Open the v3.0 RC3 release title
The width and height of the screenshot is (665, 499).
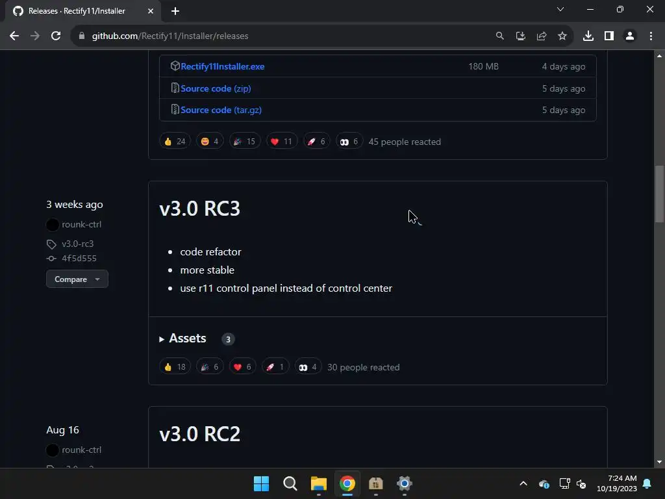(x=200, y=209)
